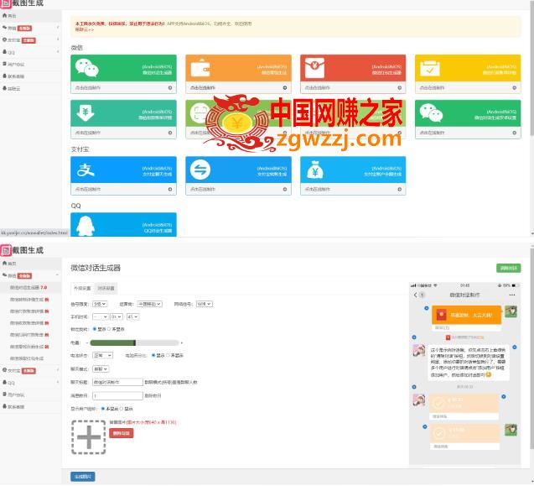Switch to the 外观设置 tab
The height and width of the screenshot is (486, 534).
[x=82, y=289]
